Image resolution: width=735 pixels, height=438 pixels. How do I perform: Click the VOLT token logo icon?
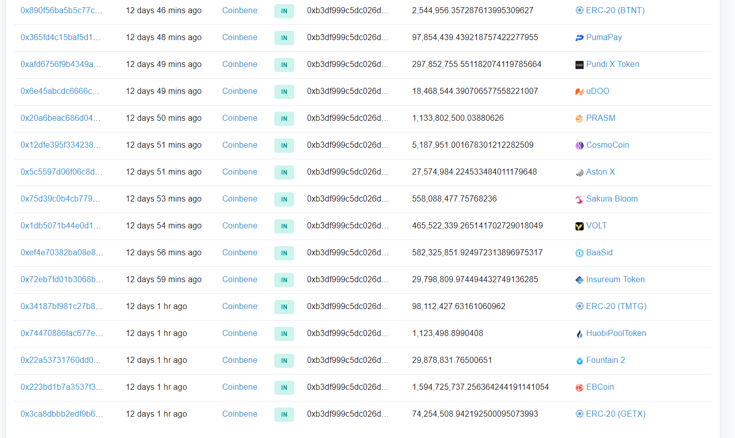tap(580, 226)
